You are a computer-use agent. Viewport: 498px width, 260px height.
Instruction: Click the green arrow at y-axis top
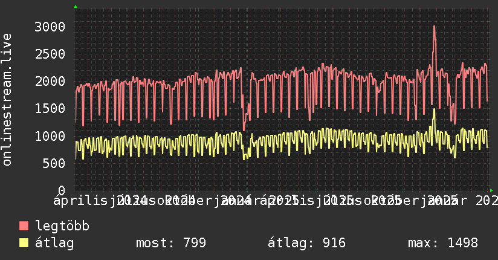pos(76,7)
